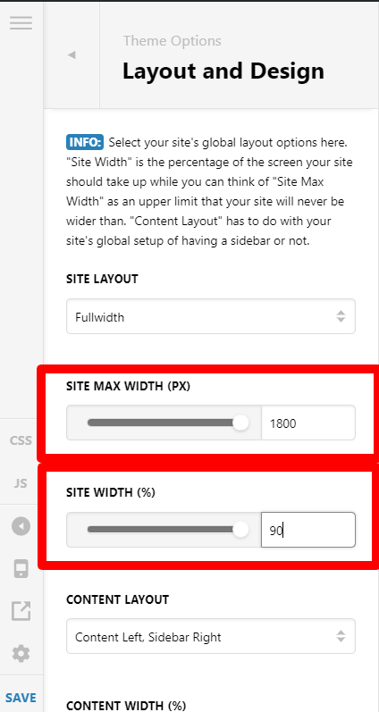Open the custom CSS editor
Viewport: 379px width, 712px height.
tap(21, 440)
